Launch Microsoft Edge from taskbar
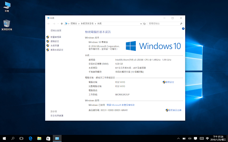228x142 pixels. 30,138
